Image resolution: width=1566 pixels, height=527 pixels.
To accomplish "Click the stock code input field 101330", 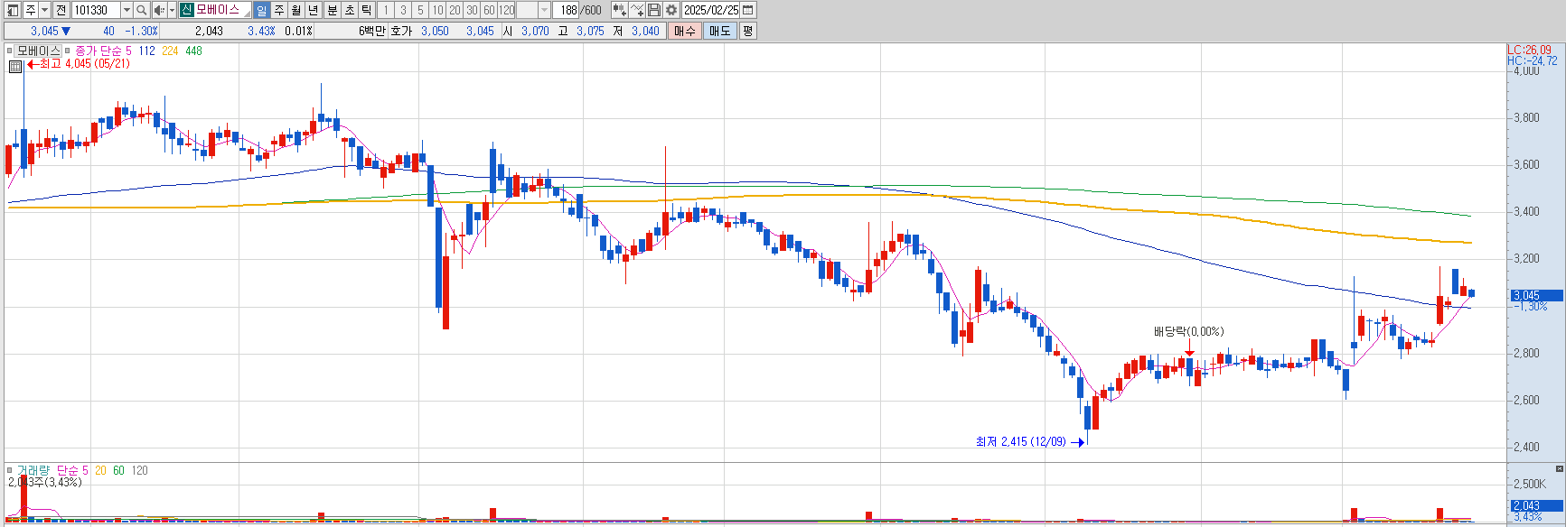I will [95, 10].
